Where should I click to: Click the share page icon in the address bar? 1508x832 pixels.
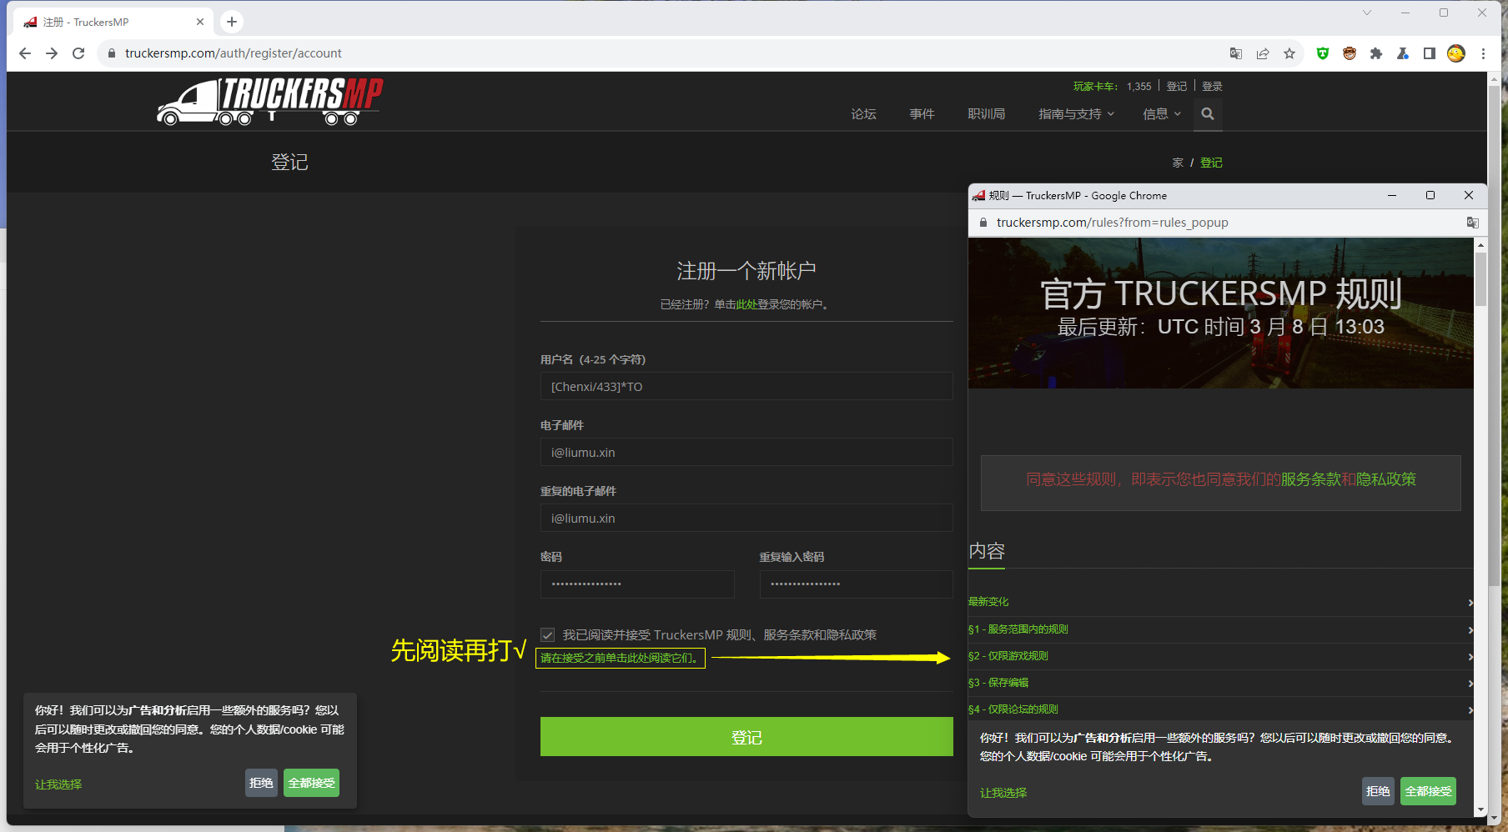(1263, 53)
